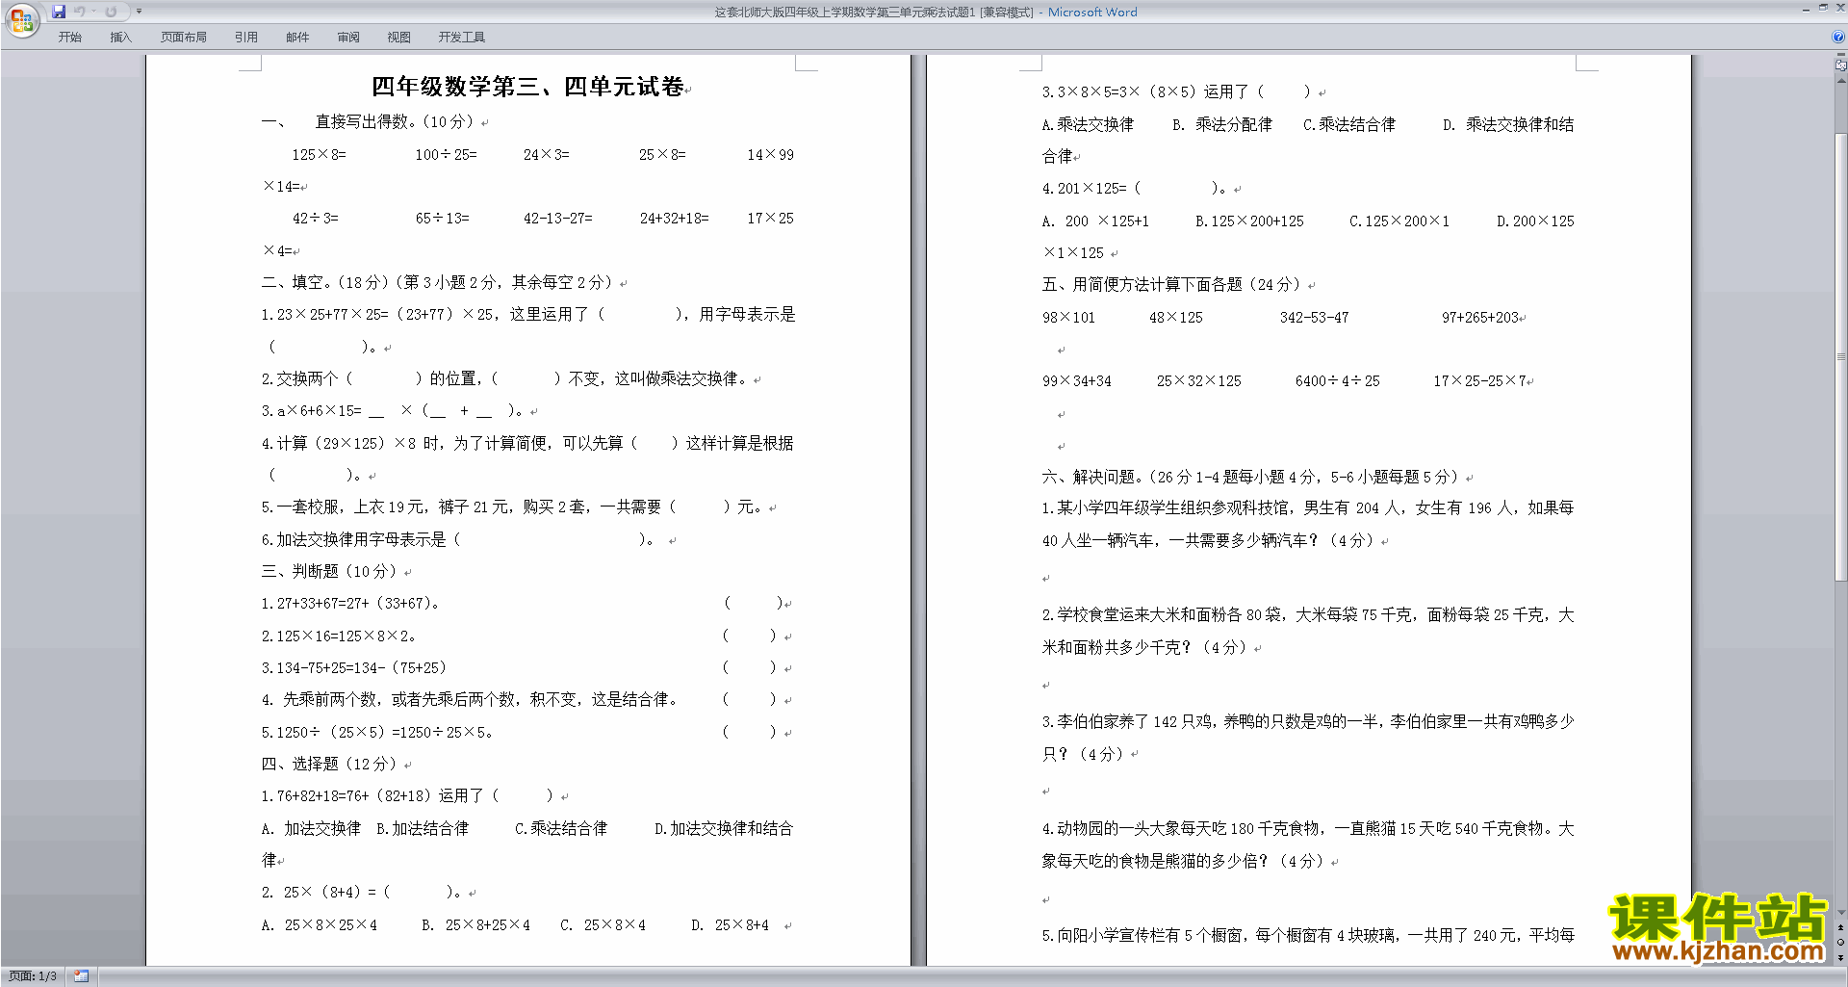
Task: Click the macro recording icon in status bar
Action: tap(82, 976)
